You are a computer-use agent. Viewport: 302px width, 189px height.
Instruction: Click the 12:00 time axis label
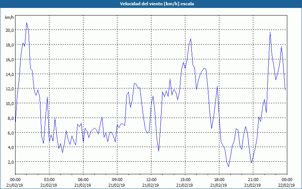[x=151, y=180]
